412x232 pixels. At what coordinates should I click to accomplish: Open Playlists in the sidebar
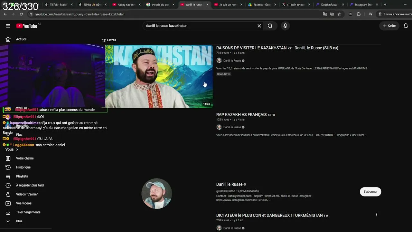pyautogui.click(x=22, y=176)
